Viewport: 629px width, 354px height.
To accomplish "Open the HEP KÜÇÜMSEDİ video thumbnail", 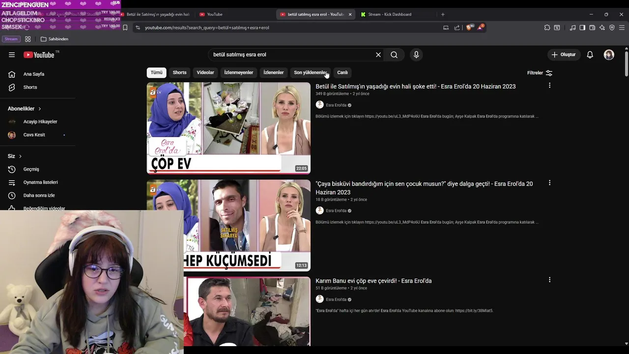I will [x=229, y=225].
